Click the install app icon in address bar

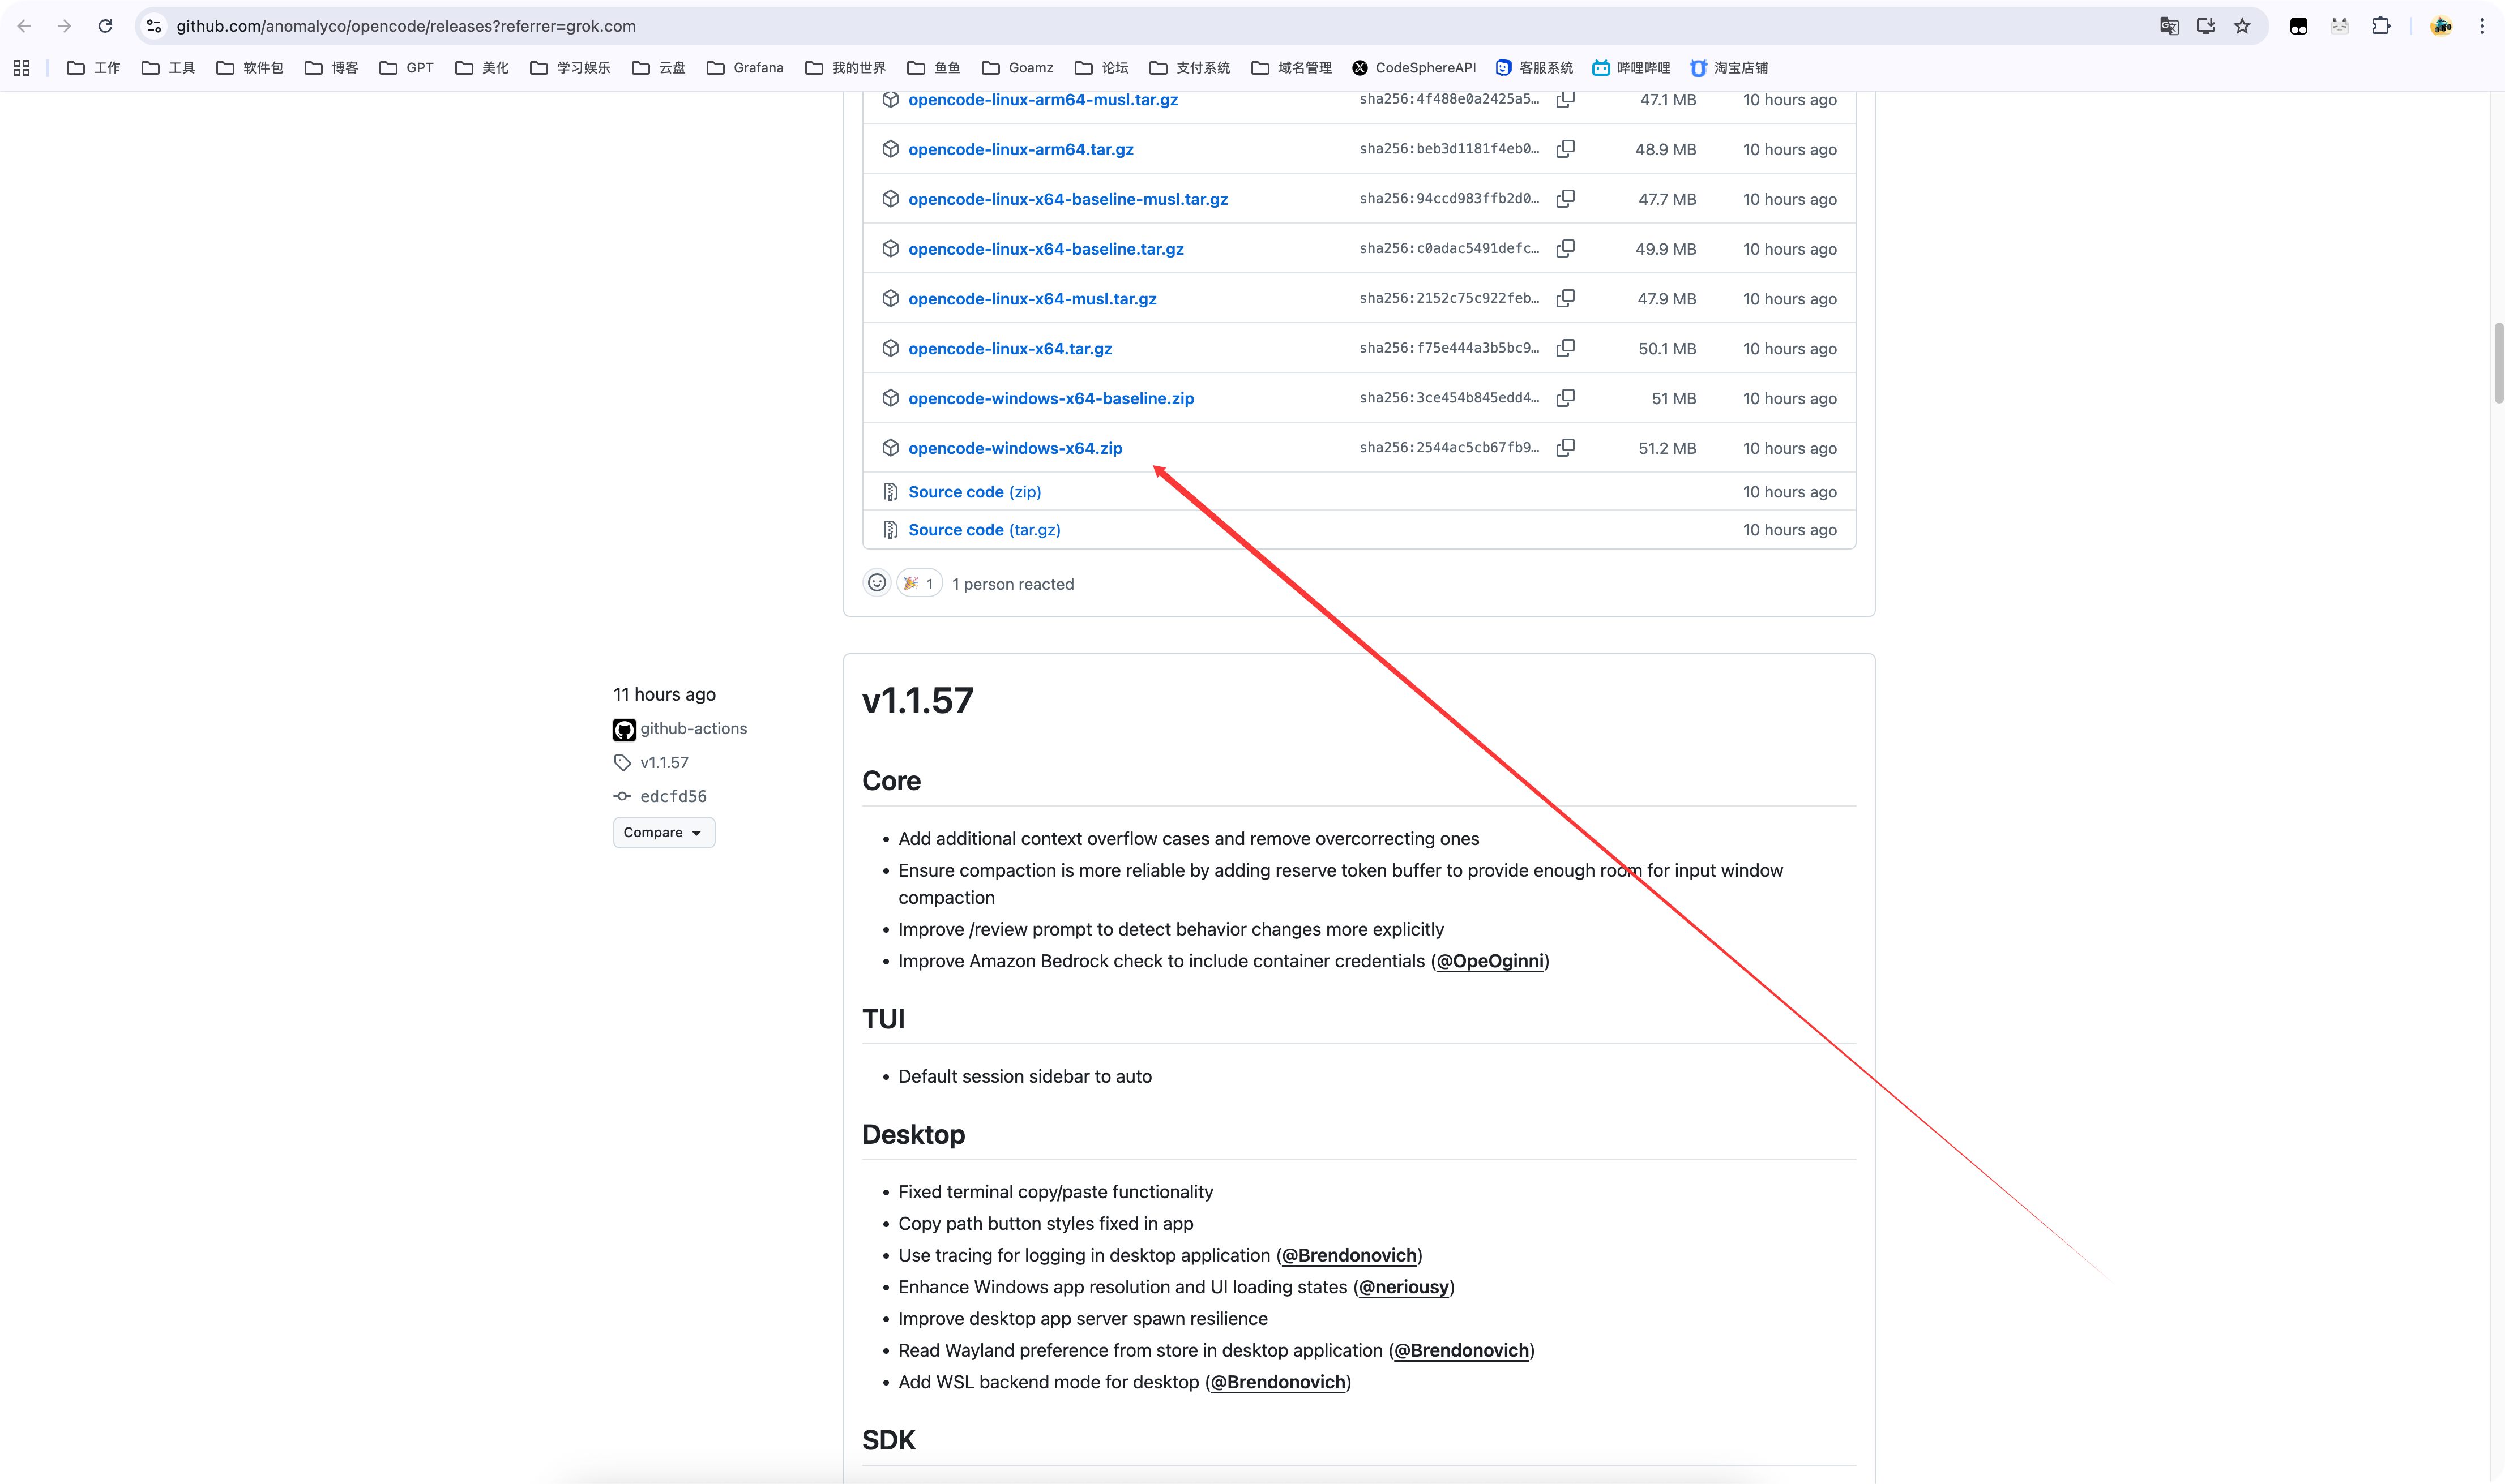tap(2205, 26)
